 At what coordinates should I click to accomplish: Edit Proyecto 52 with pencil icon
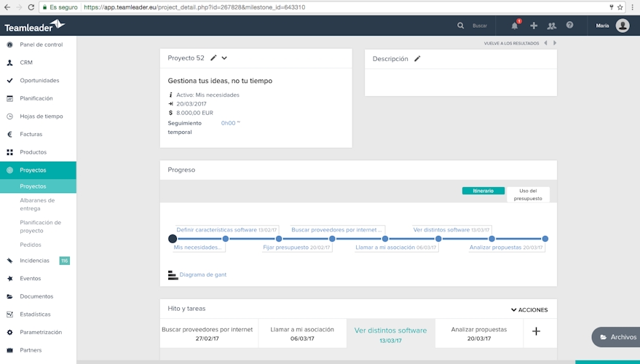point(213,58)
